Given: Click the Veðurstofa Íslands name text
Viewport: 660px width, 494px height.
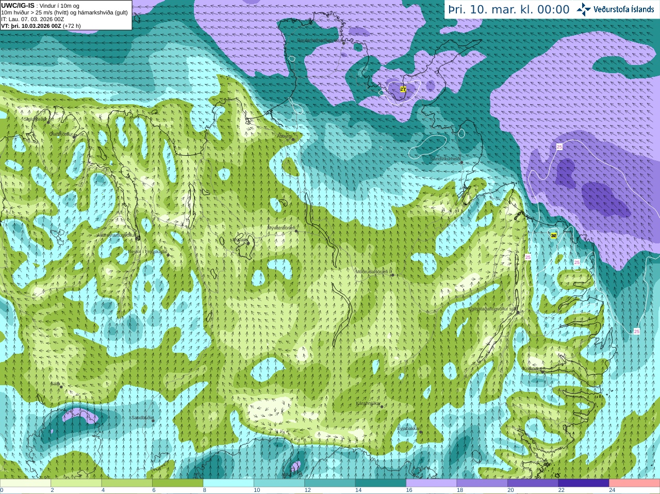Looking at the screenshot, I should (624, 9).
